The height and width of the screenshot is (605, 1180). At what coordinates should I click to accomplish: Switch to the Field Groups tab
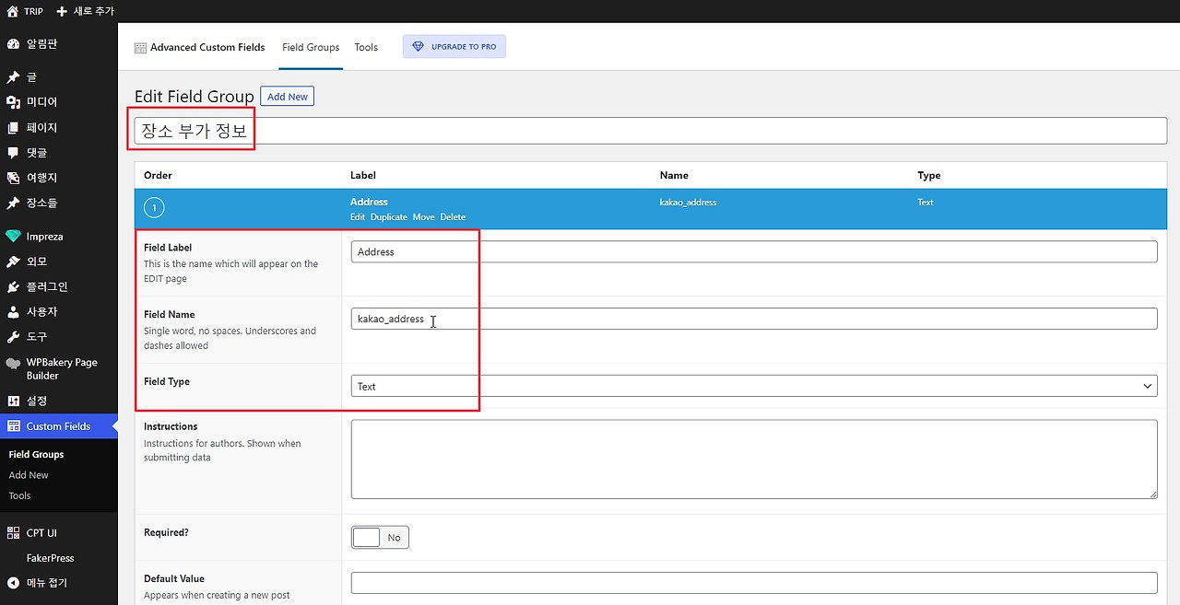(x=311, y=47)
